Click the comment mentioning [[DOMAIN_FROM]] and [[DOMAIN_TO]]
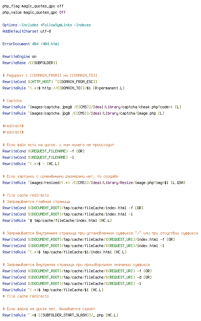 (50, 76)
